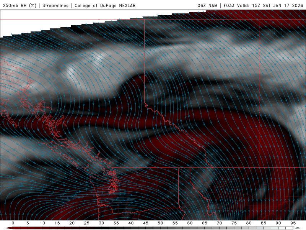This screenshot has height=230, width=306.
Task: Select the 80 value on the color scale
Action: (x=249, y=223)
